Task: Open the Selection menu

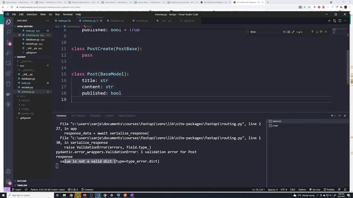Action: 32,14
